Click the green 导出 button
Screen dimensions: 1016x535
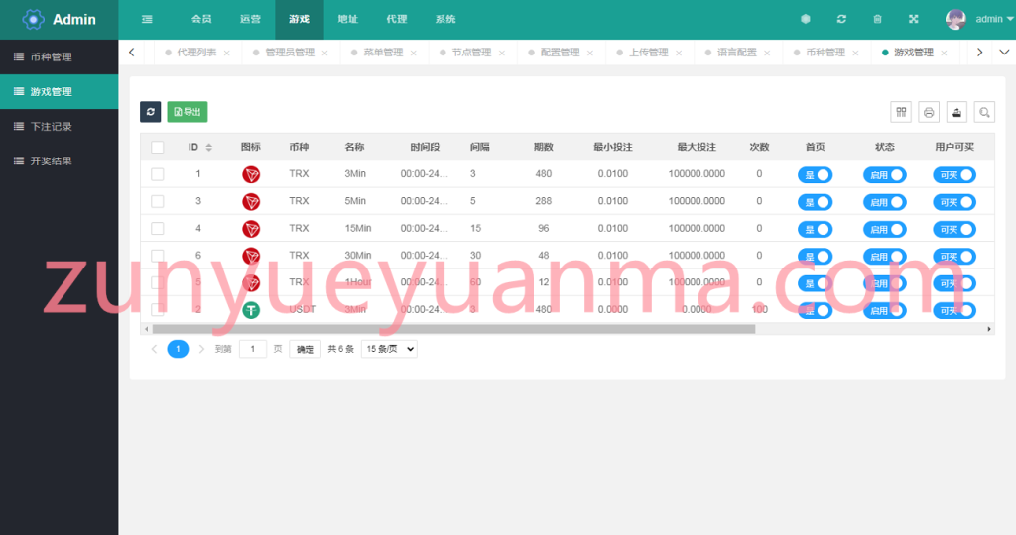click(188, 112)
